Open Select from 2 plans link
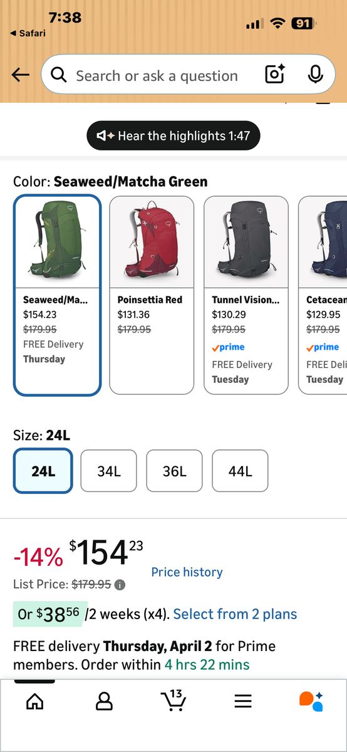Viewport: 347px width, 752px height. click(235, 614)
